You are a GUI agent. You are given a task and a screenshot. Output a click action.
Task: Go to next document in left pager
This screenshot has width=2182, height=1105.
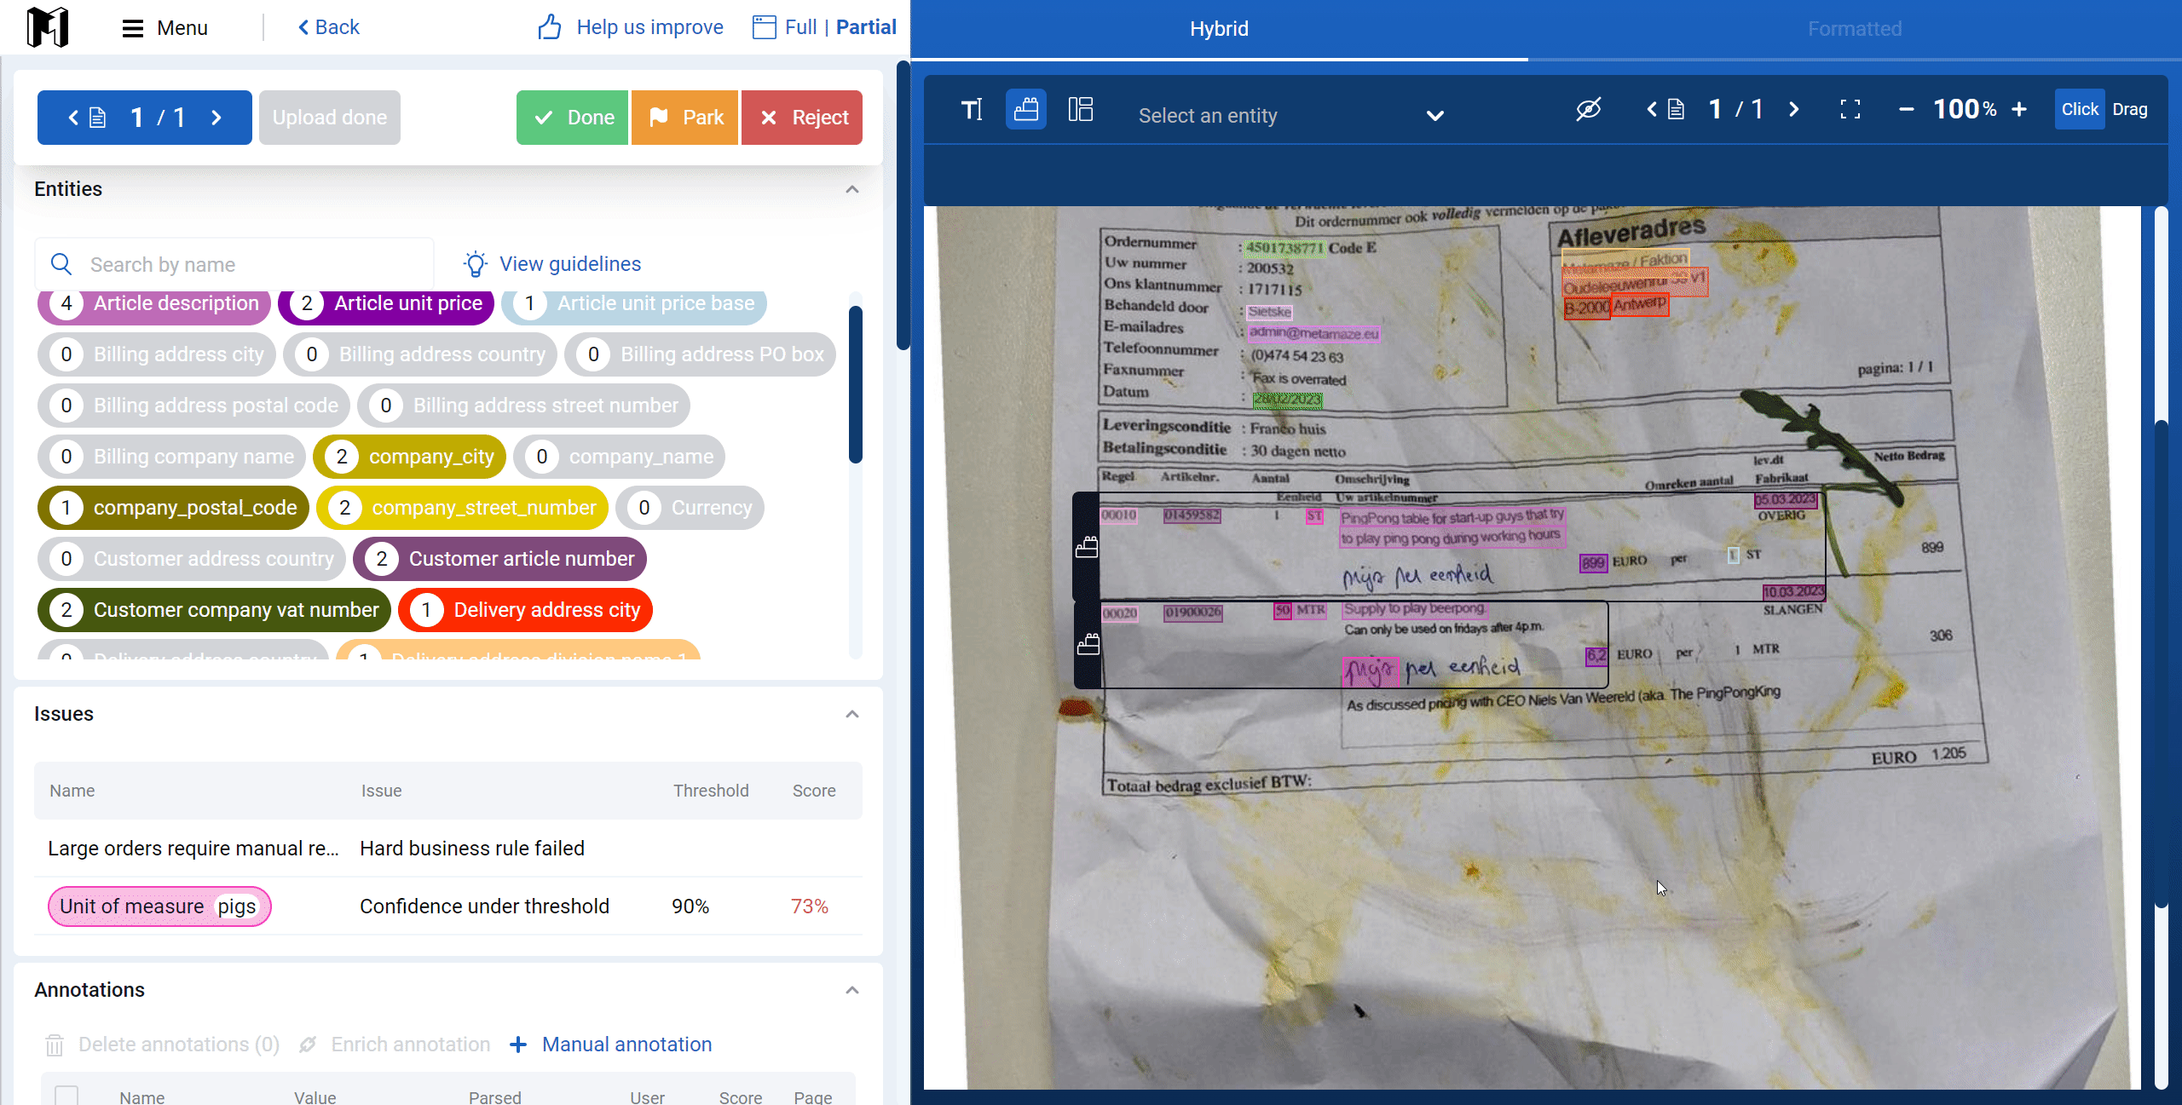pos(216,118)
